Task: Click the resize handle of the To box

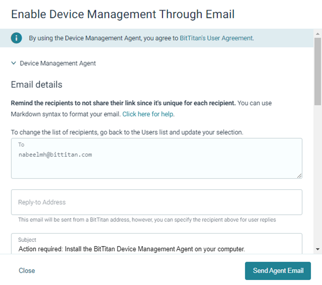Action: [299, 176]
